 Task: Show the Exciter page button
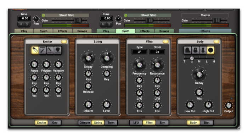click(41, 123)
